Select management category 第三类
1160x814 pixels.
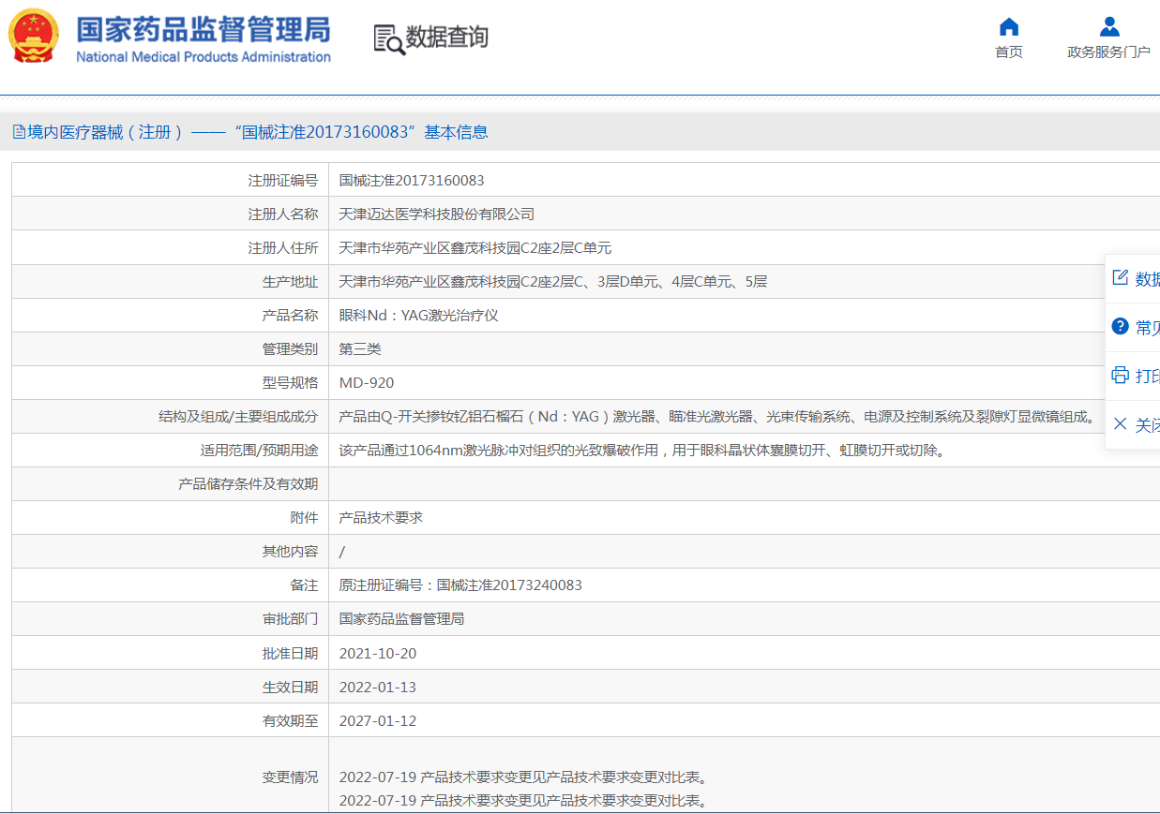point(360,349)
